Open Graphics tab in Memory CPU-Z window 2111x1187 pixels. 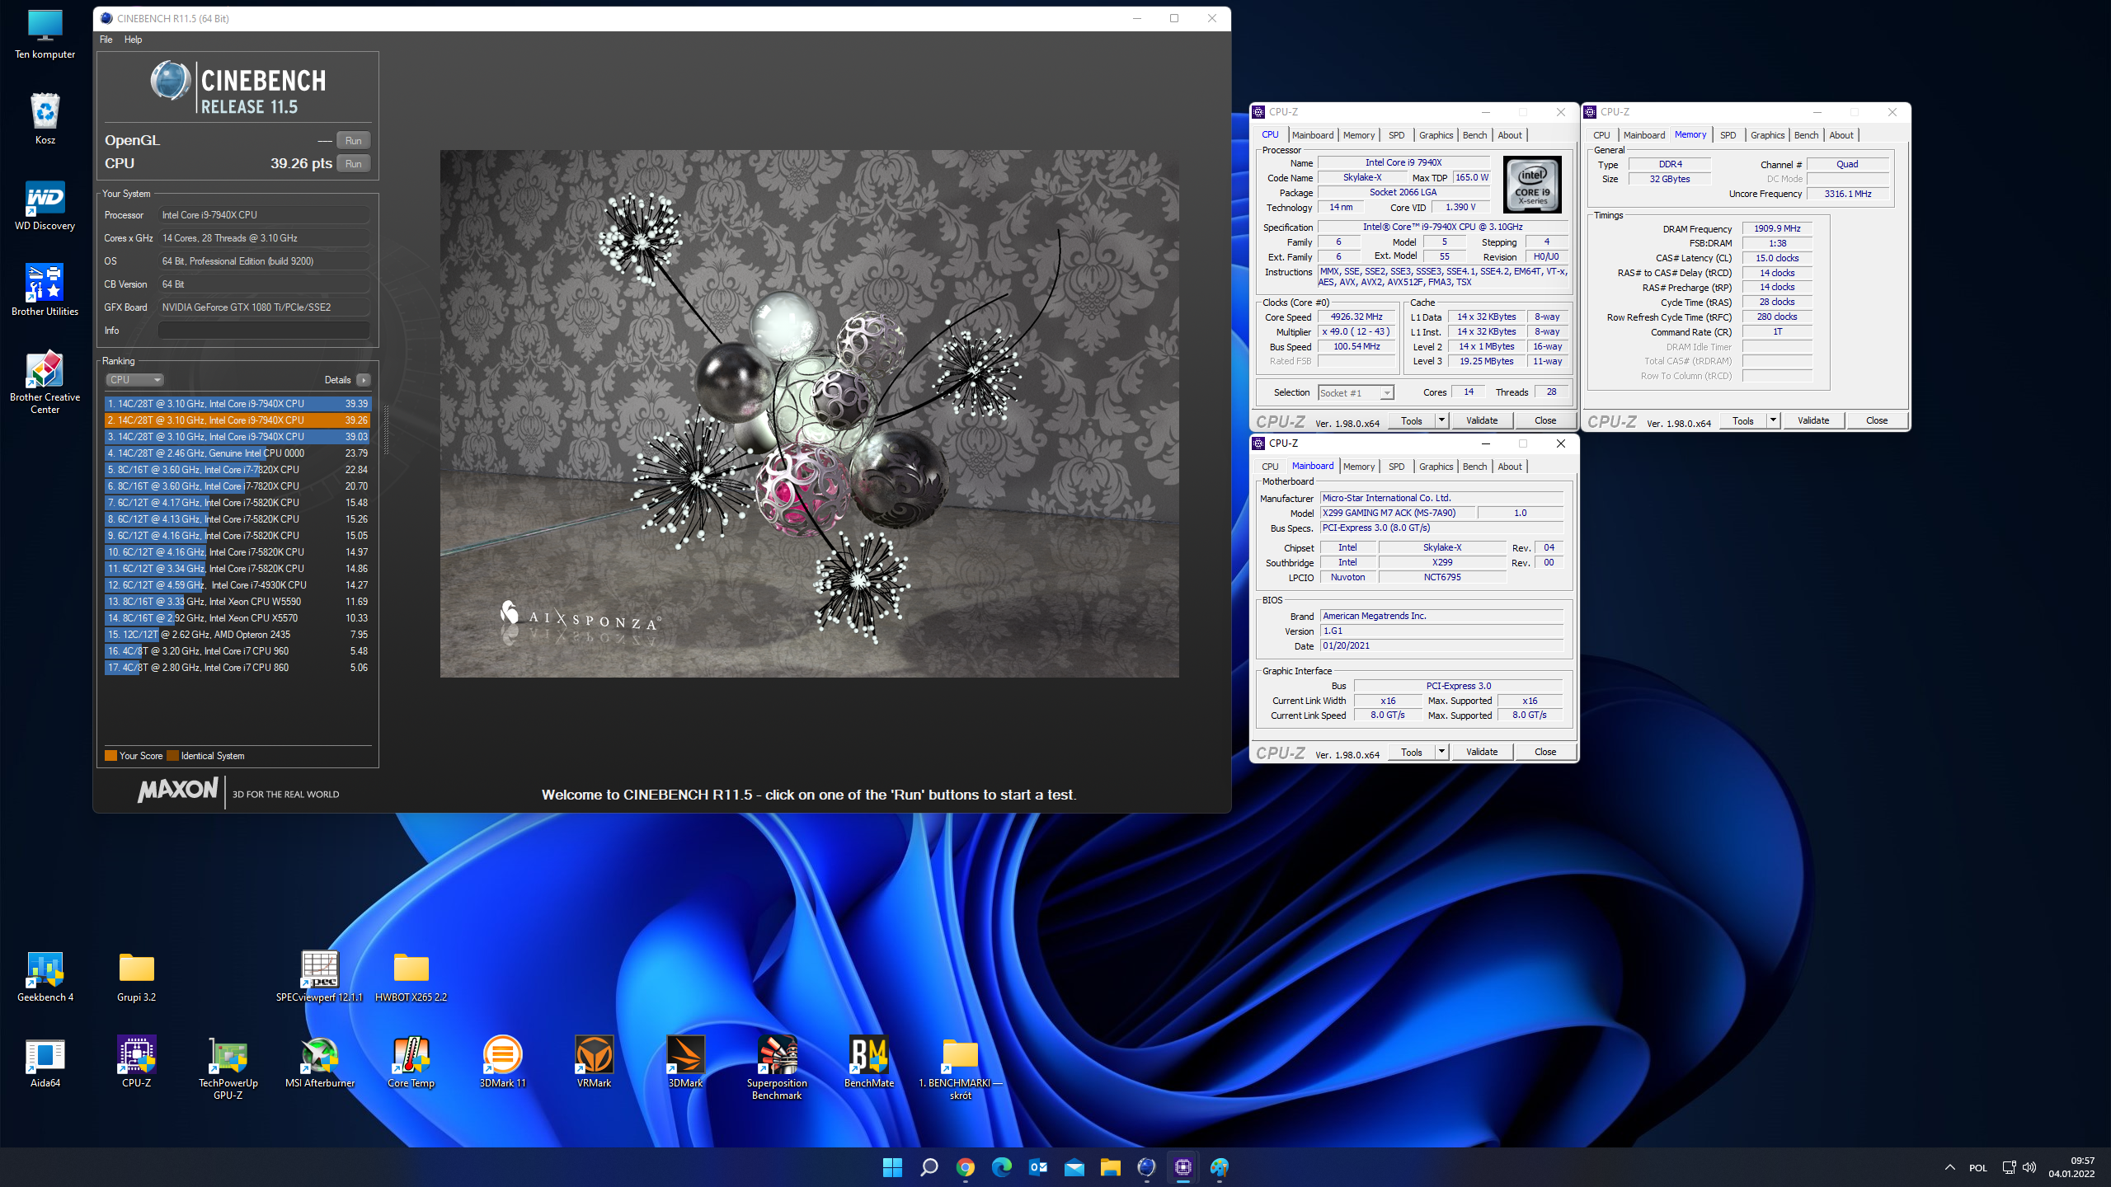[x=1767, y=135]
